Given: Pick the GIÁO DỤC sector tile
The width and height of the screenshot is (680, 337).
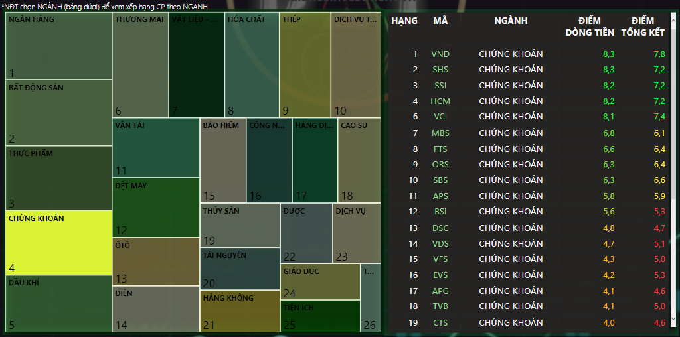Looking at the screenshot, I should click(321, 281).
